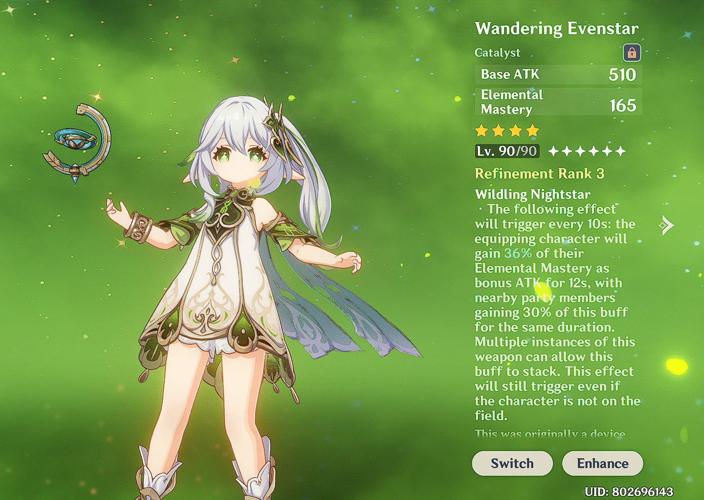Select the Refinement Rank 3 label
Viewport: 704px width, 500px height.
coord(539,174)
